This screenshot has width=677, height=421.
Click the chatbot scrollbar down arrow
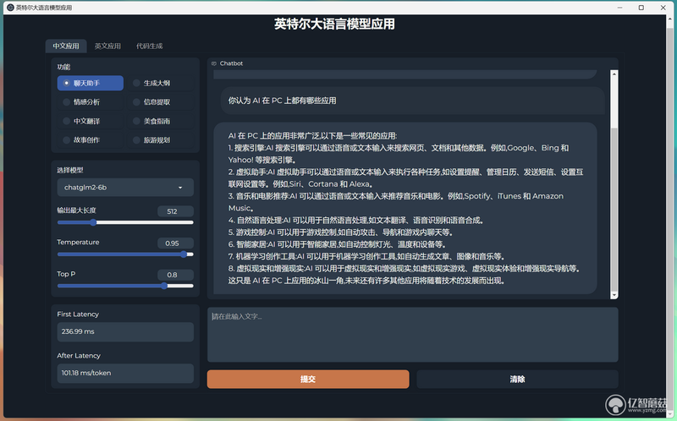[614, 295]
